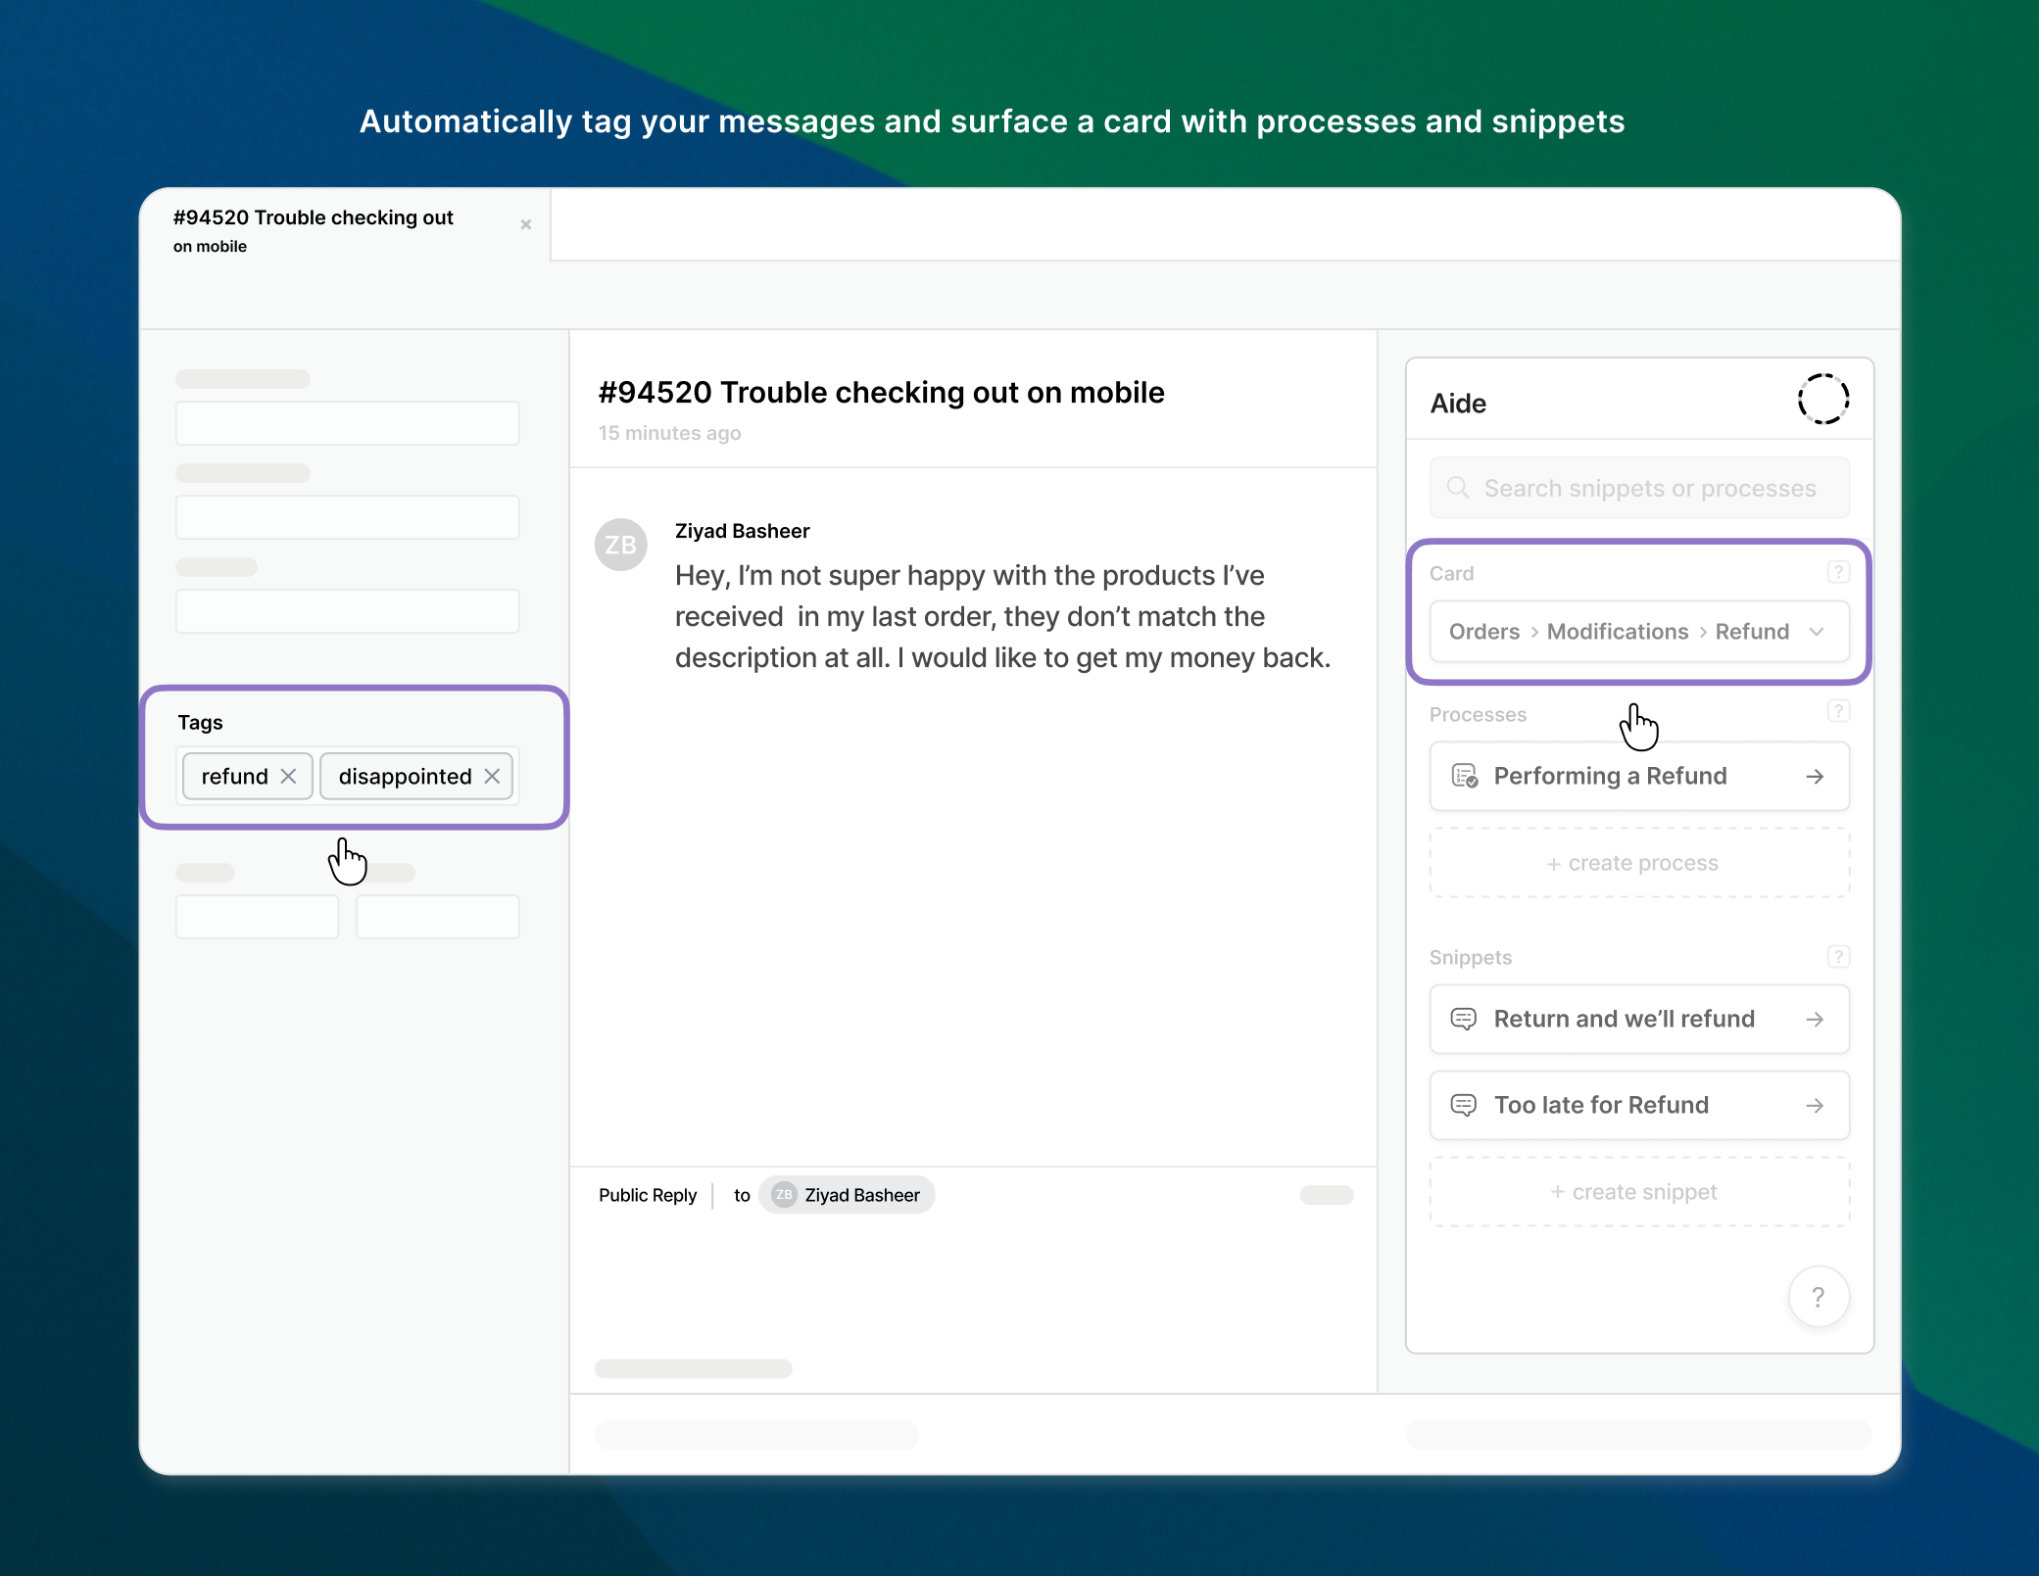Click create process
Screen dimensions: 2039x1576
(1638, 863)
